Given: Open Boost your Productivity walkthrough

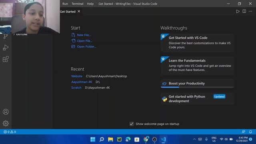Looking at the screenshot, I should (197, 84).
